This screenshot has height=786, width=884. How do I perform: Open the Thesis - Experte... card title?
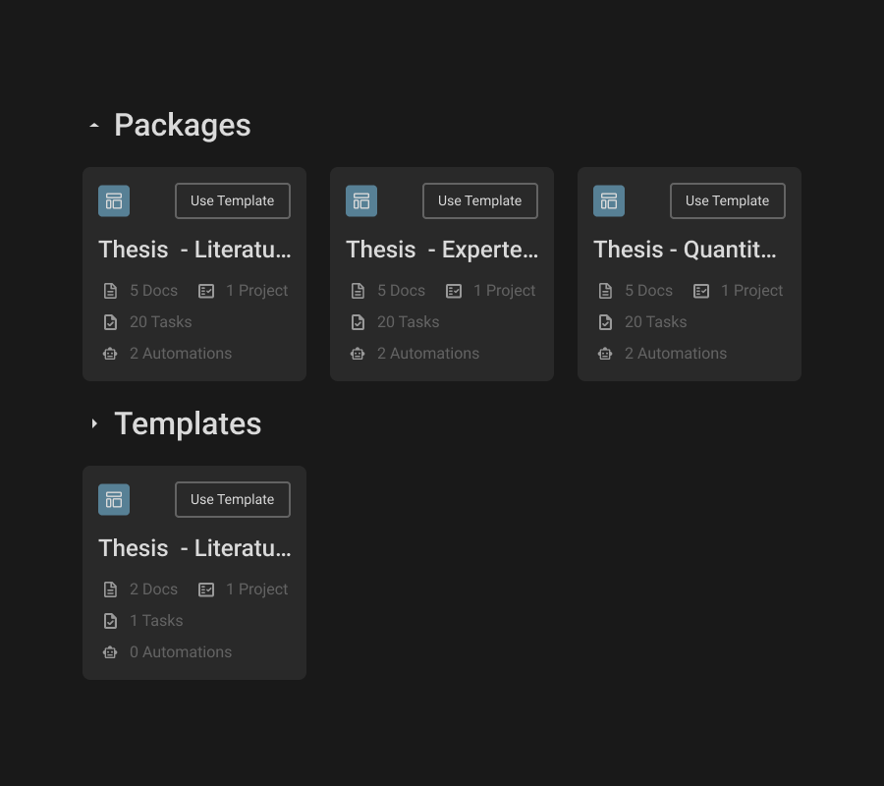tap(442, 250)
